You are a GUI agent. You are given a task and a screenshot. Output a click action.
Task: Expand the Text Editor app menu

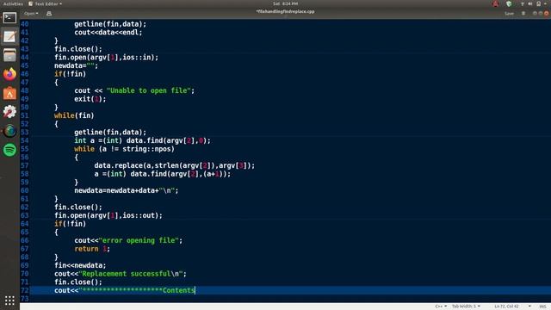point(46,3)
